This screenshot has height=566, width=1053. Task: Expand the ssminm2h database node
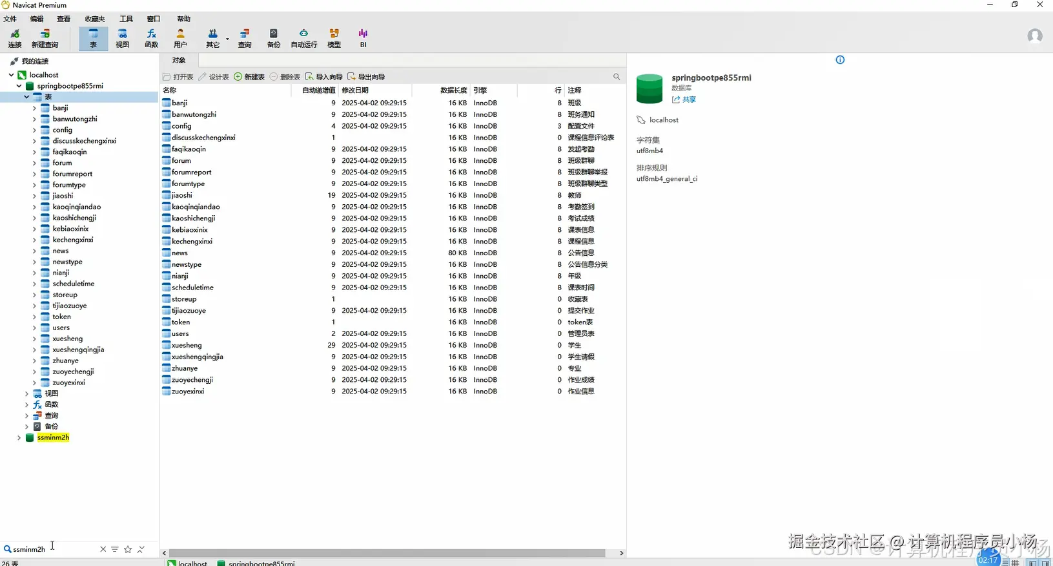coord(19,437)
